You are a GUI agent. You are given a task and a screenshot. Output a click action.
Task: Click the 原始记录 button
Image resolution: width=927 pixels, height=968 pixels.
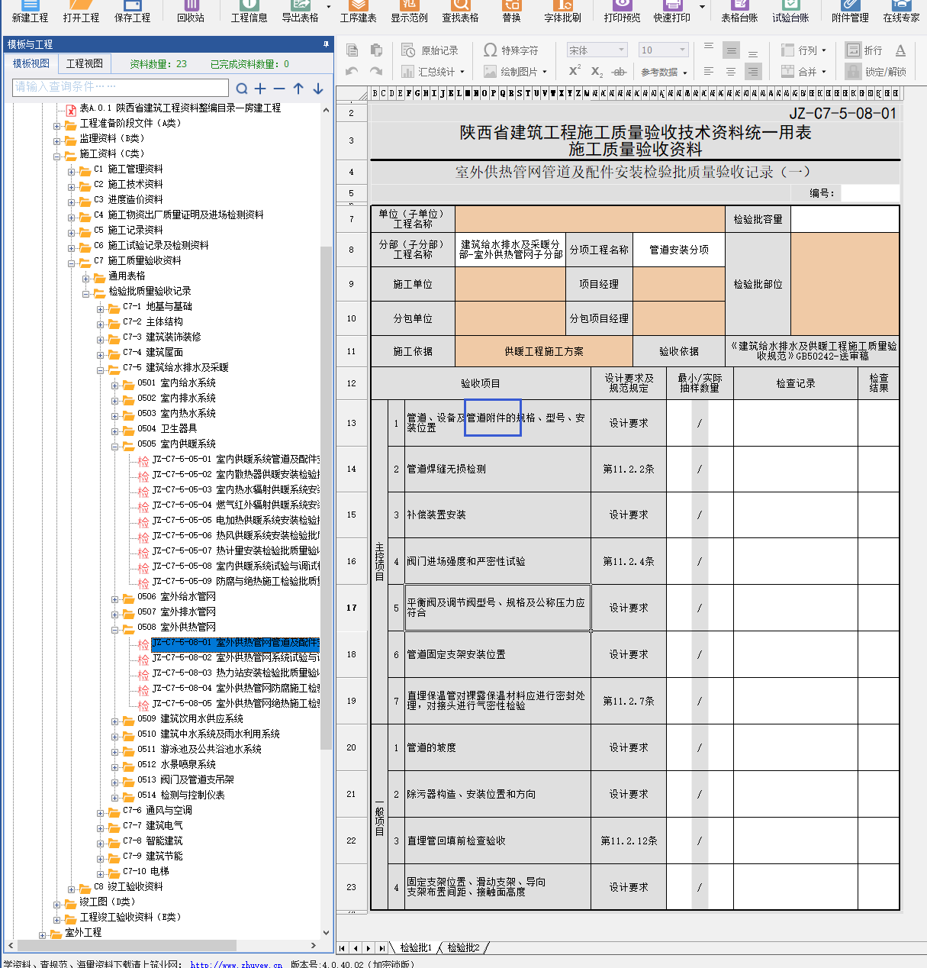[430, 50]
